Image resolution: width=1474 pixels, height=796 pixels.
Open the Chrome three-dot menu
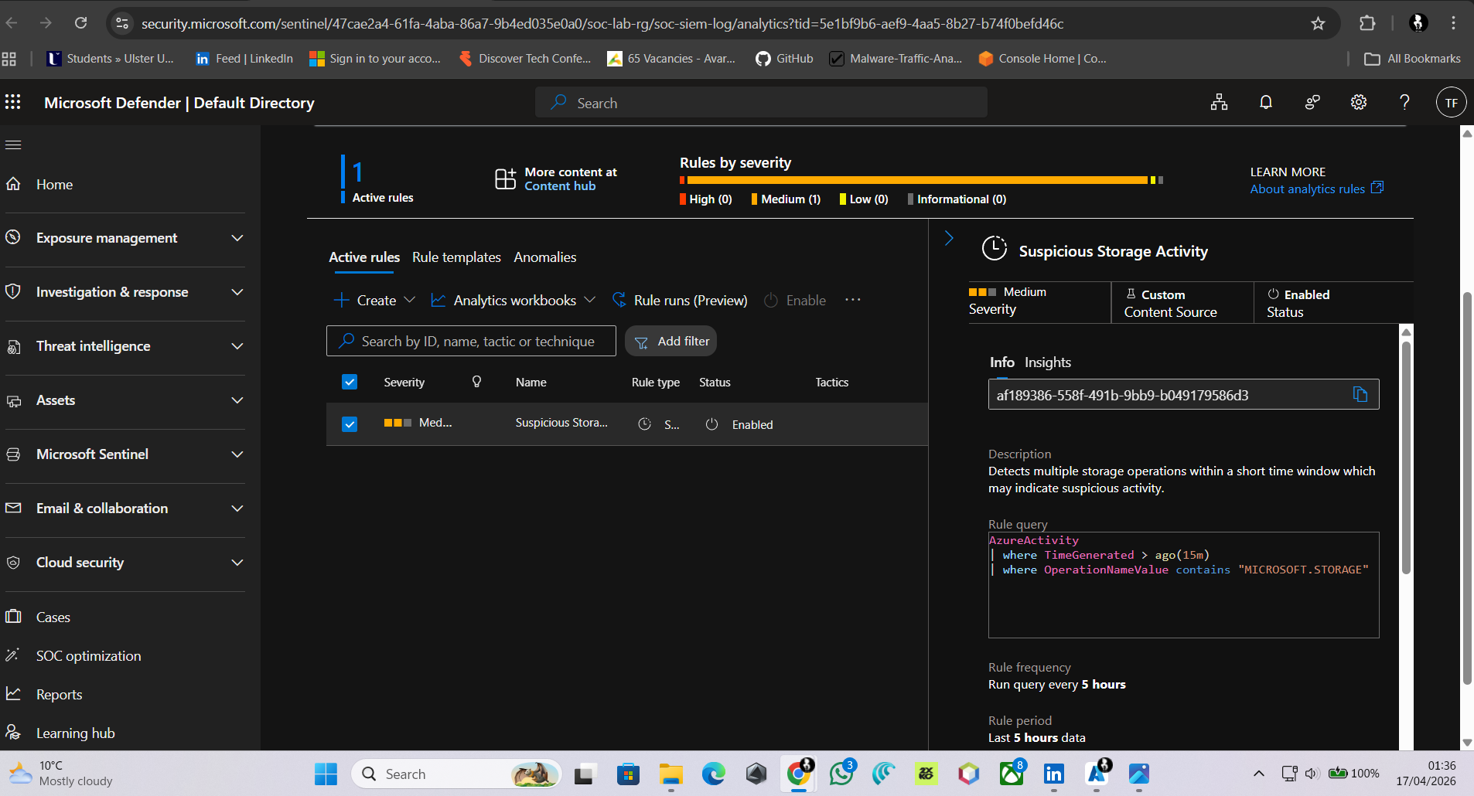1453,23
